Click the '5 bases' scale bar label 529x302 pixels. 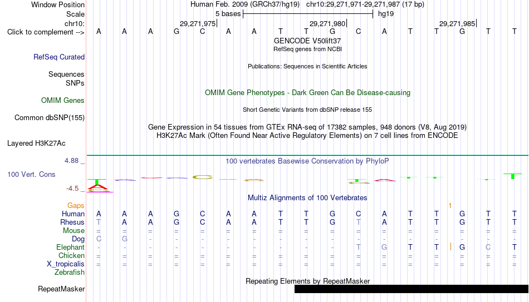click(228, 14)
